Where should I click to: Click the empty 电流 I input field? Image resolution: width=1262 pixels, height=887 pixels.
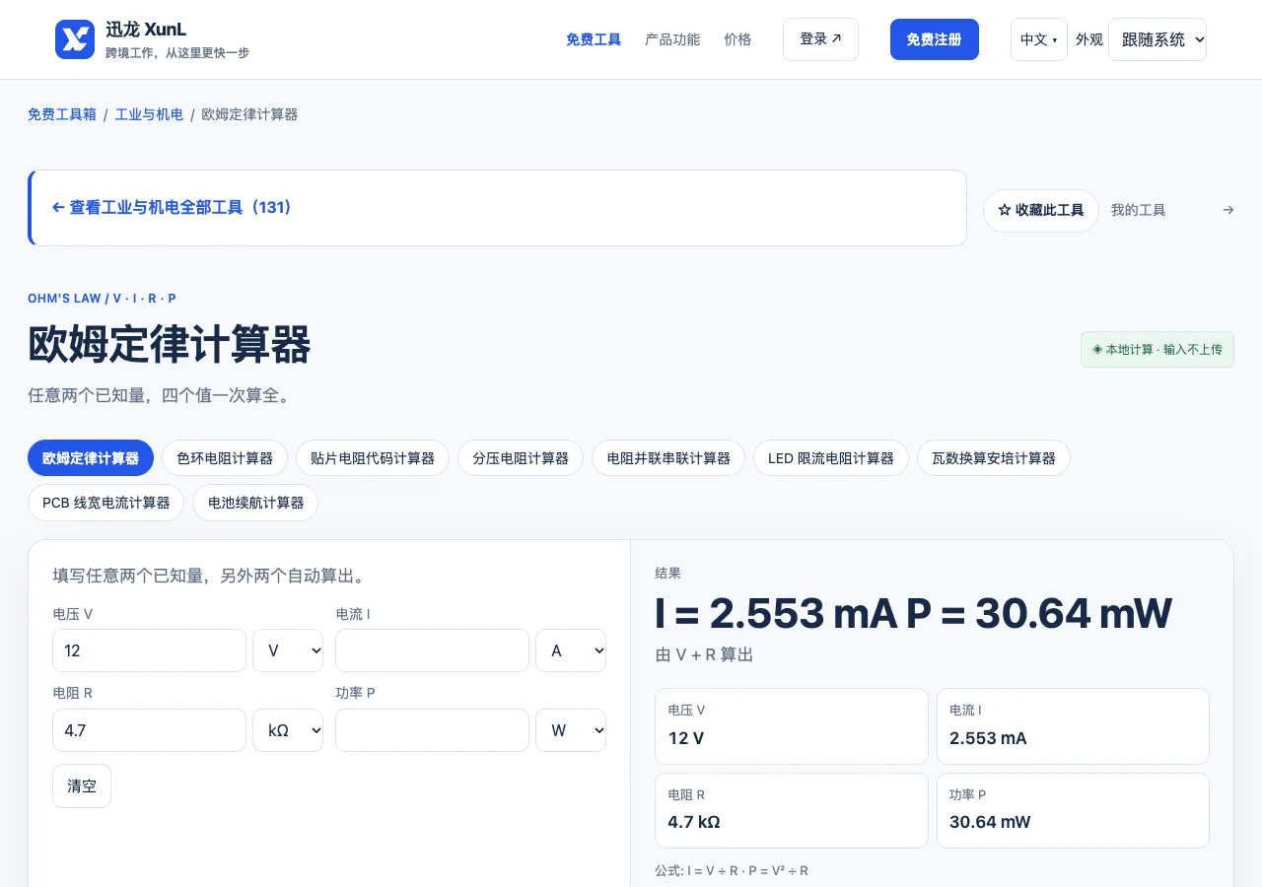(432, 650)
